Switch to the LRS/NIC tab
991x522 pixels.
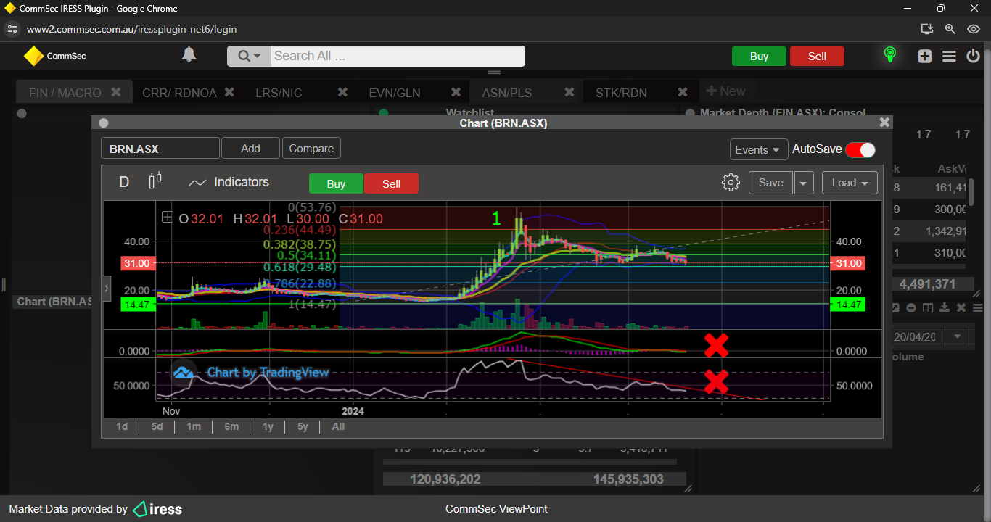pos(279,93)
